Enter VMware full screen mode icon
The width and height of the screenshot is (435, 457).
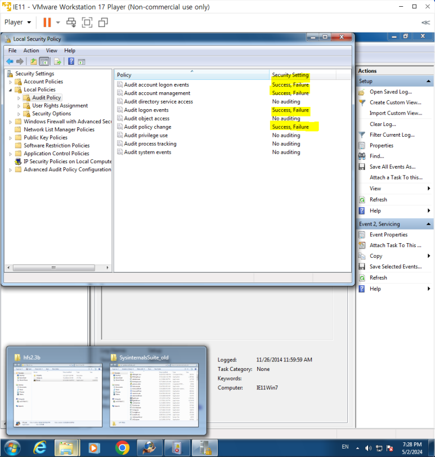(x=87, y=23)
